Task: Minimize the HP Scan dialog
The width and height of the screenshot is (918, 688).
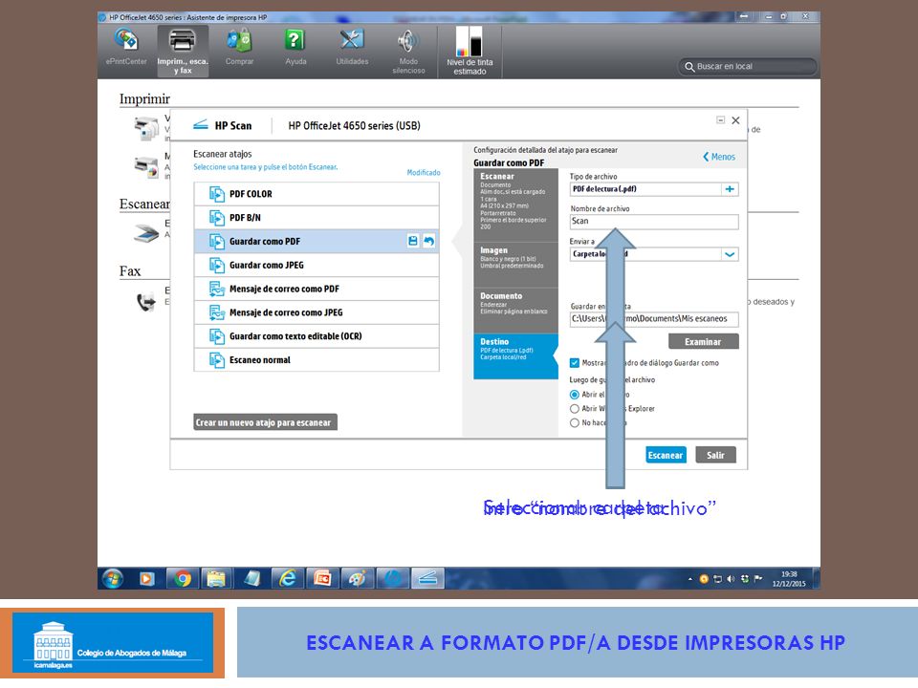Action: coord(721,120)
